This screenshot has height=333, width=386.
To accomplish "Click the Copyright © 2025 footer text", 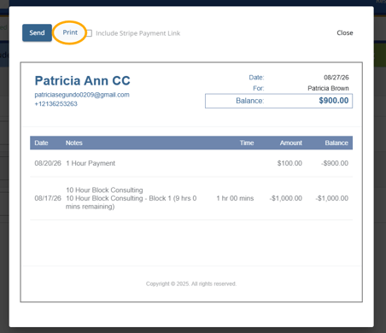I will 191,283.
